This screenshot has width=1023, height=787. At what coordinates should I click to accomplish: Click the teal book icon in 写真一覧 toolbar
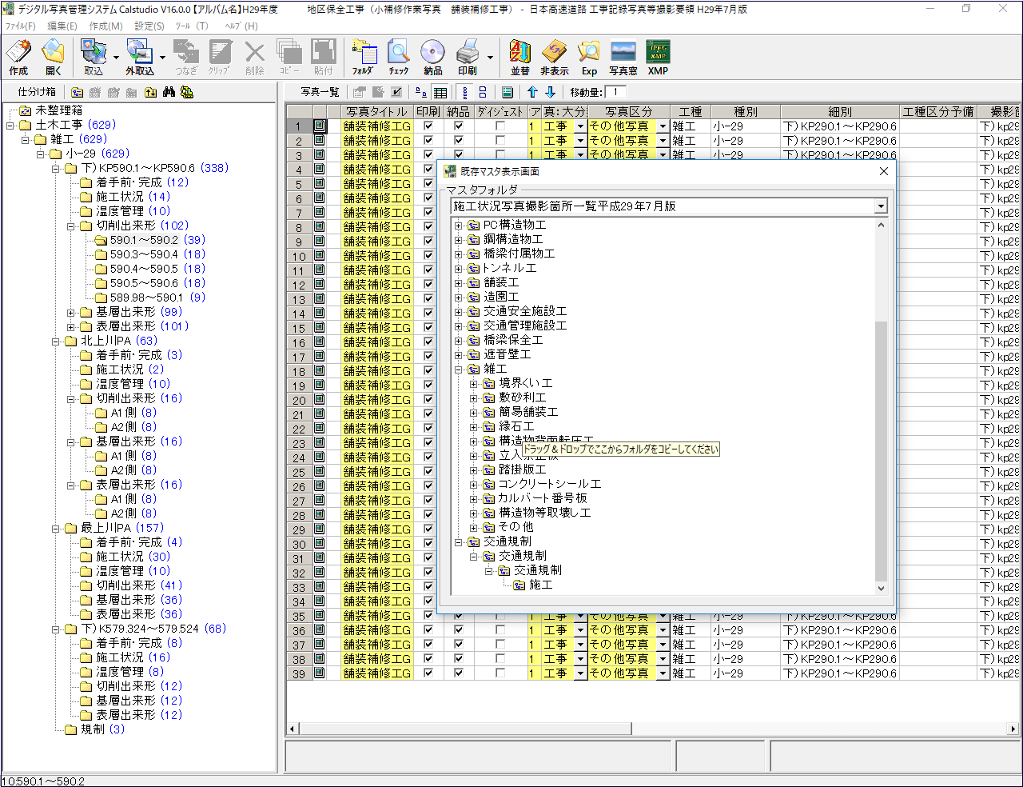pos(507,92)
